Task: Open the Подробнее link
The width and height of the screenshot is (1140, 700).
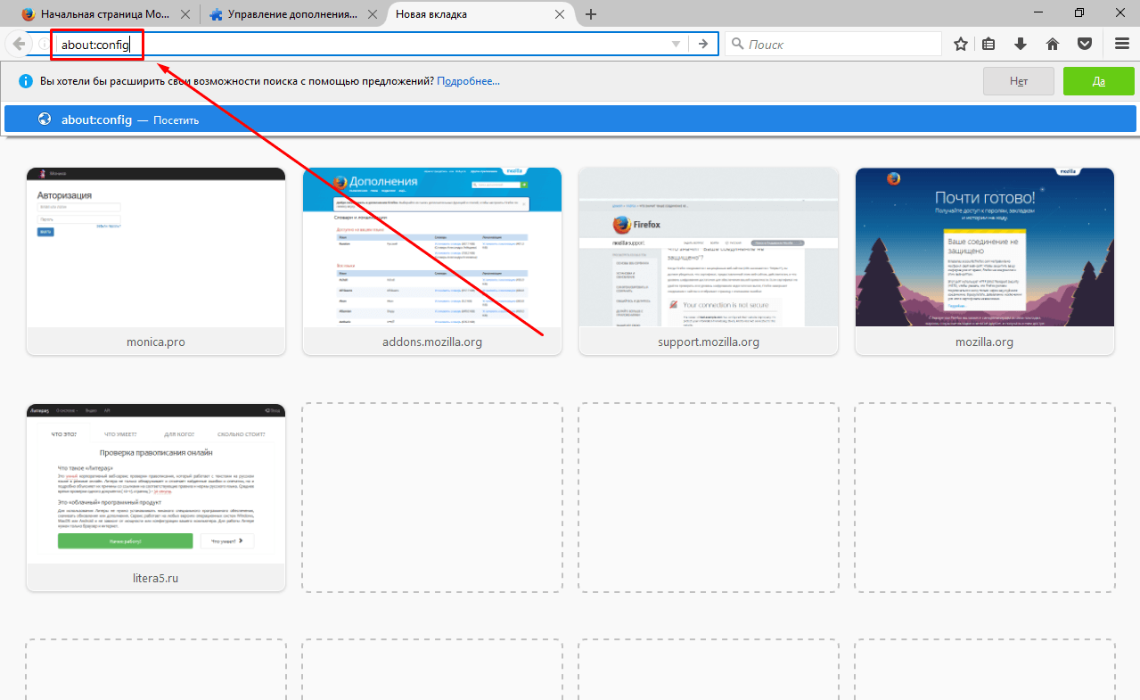Action: click(468, 81)
